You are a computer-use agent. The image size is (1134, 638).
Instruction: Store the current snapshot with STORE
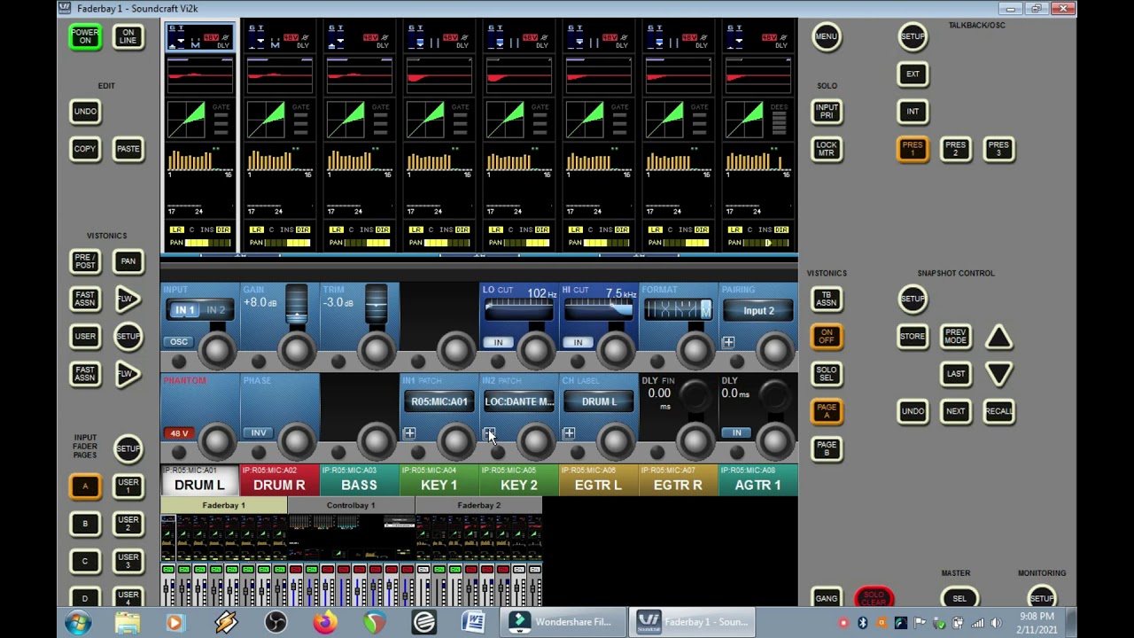[913, 337]
